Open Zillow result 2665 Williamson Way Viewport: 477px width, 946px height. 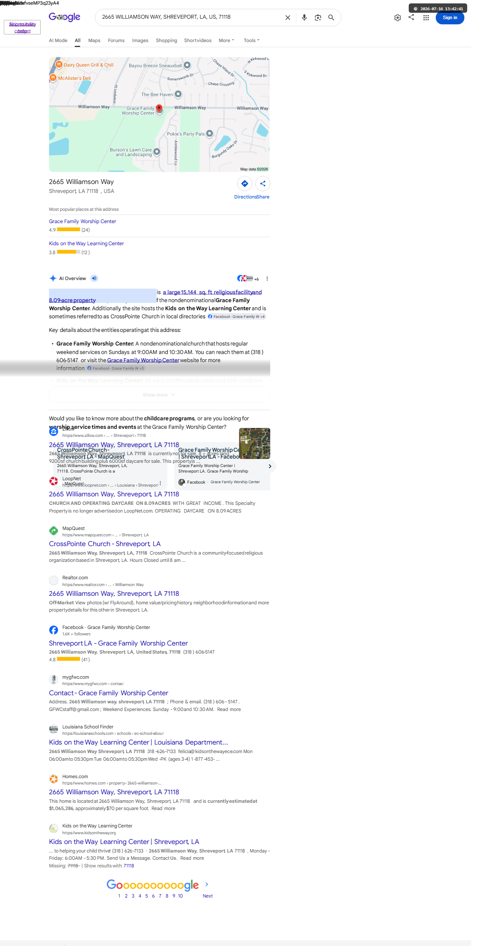coord(114,445)
